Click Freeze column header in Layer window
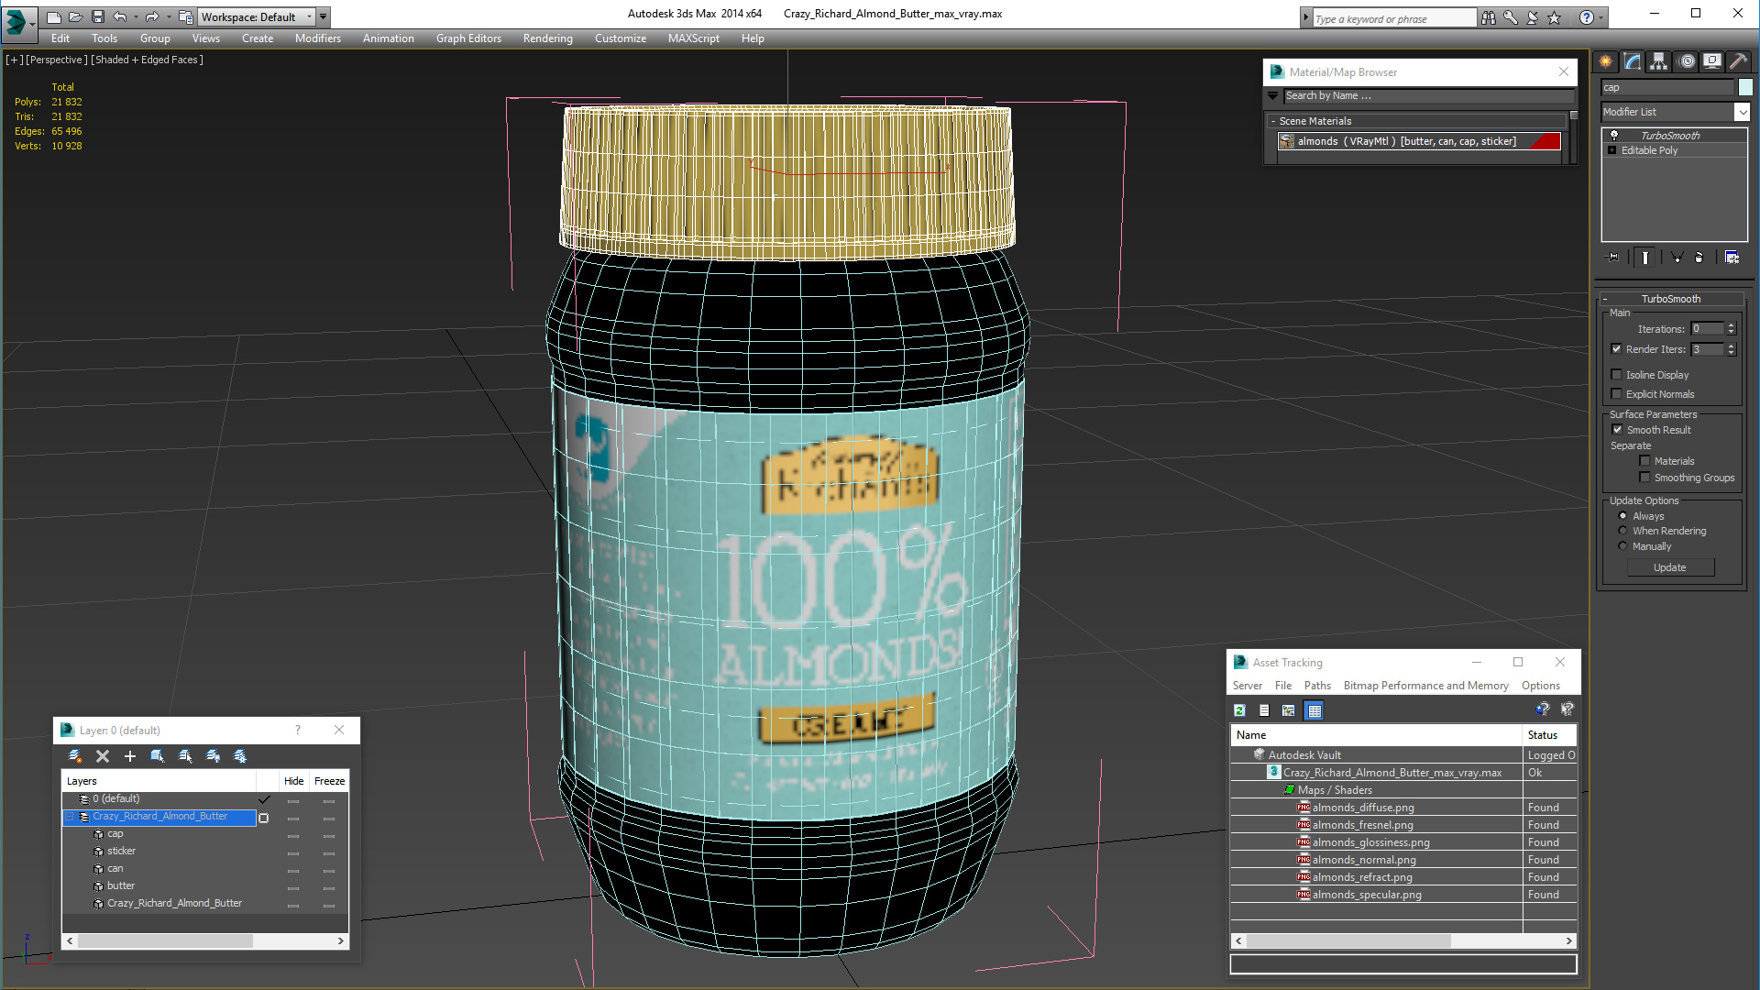The width and height of the screenshot is (1760, 990). 329,781
